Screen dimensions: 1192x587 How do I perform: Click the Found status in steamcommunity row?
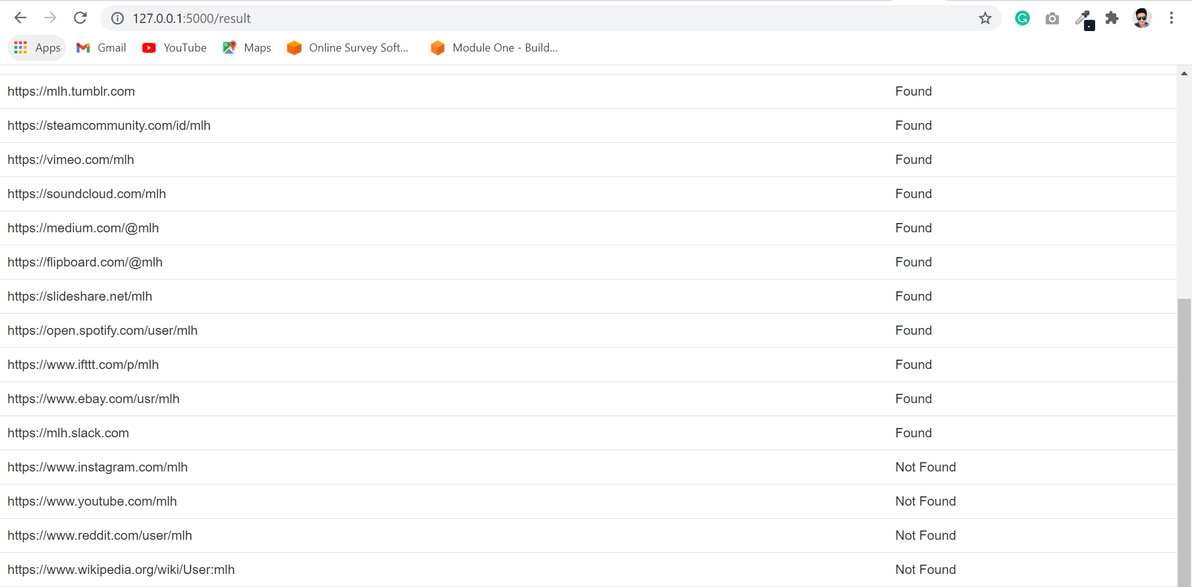(913, 125)
